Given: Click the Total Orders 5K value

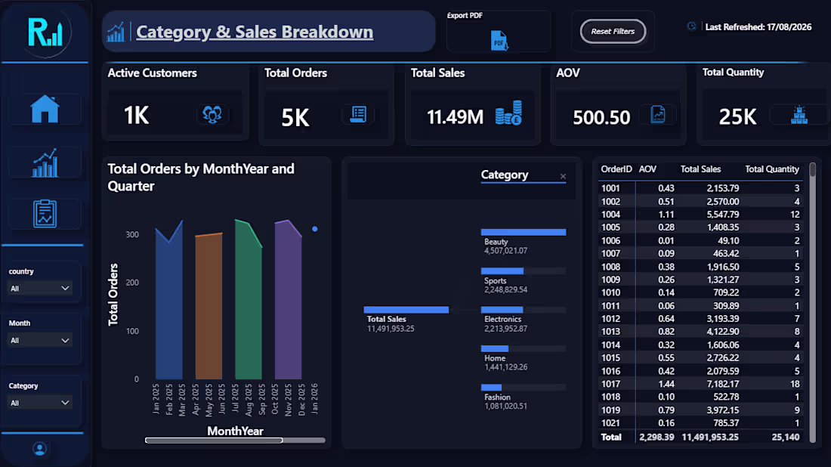Looking at the screenshot, I should tap(295, 117).
